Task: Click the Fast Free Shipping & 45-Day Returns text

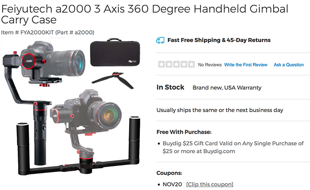Action: (219, 40)
